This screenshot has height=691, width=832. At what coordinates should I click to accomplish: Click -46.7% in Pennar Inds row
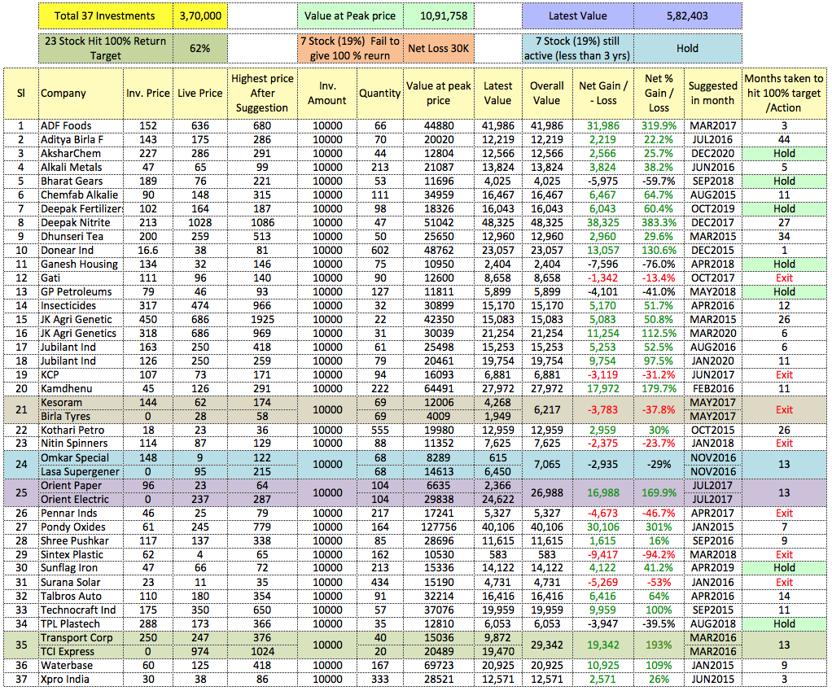[659, 514]
